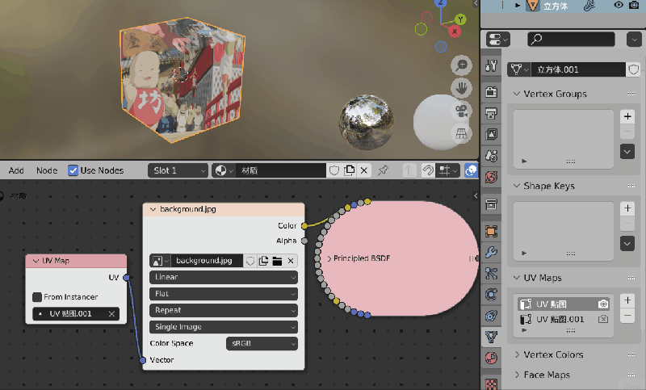Screen dimensions: 646x390
Task: Collapse the background.jpg node
Action: (x=153, y=209)
